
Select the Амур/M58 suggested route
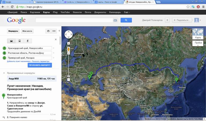[x=32, y=79]
